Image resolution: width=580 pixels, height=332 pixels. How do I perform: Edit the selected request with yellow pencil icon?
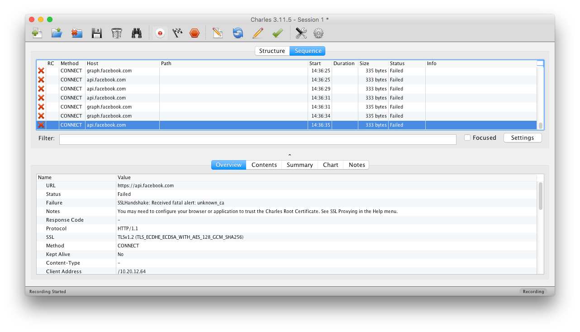pos(258,33)
